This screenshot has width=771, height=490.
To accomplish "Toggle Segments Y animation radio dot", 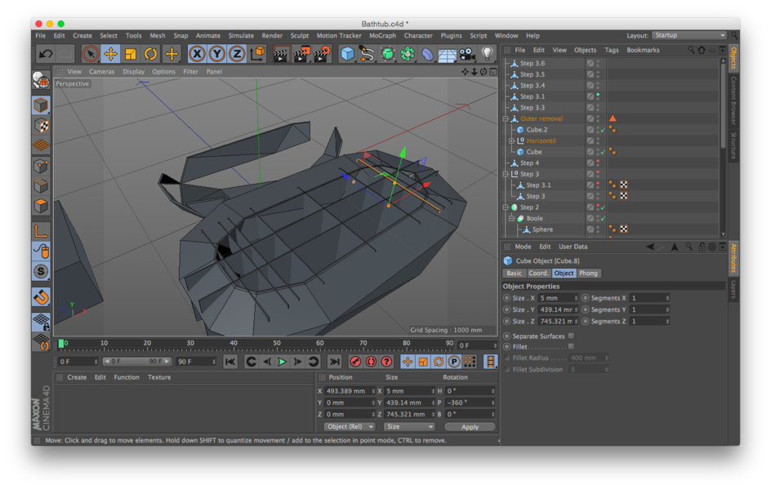I will click(585, 310).
